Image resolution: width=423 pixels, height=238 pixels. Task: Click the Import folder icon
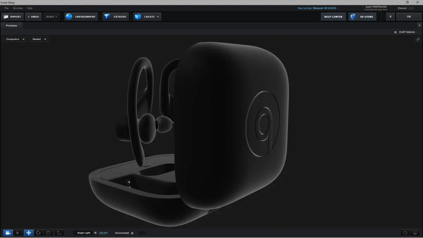point(6,17)
